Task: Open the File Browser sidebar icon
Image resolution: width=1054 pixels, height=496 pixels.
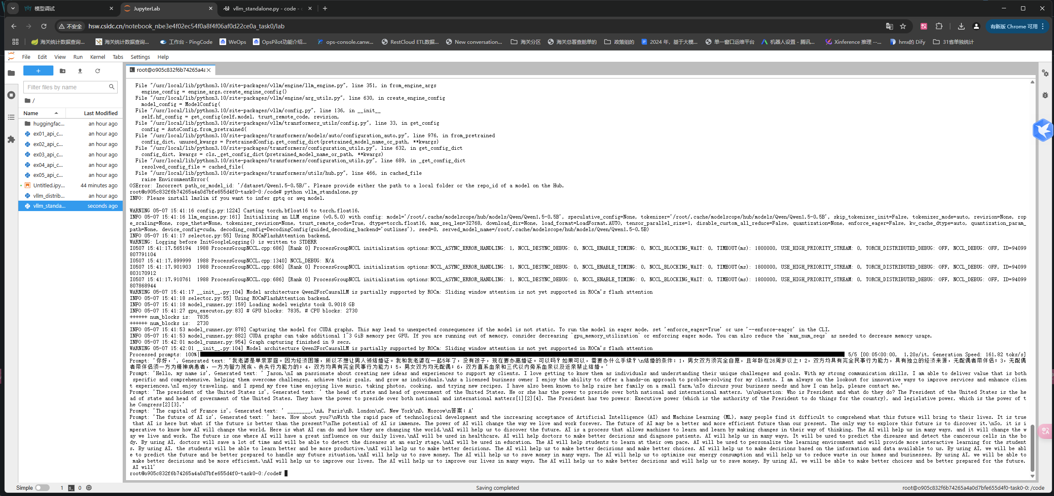Action: [x=11, y=73]
